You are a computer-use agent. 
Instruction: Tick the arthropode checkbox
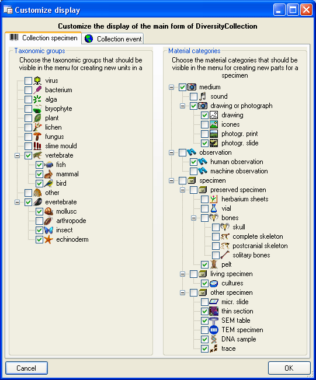40,221
